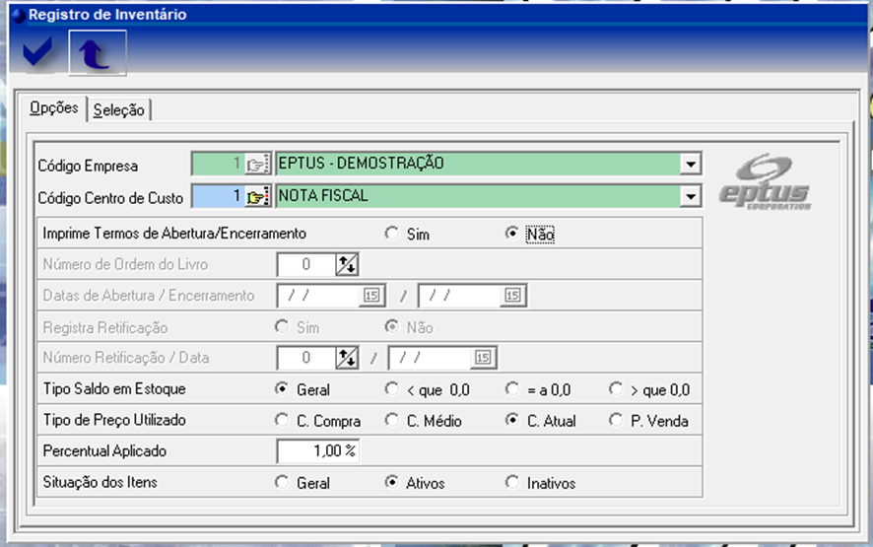
Task: Choose Inativos for Situação dos Itens
Action: (x=511, y=483)
